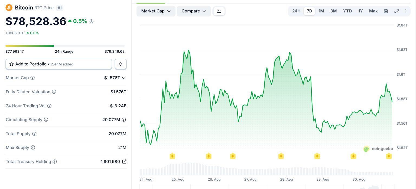Image resolution: width=416 pixels, height=189 pixels.
Task: Click the 24h high $79,346.68 value
Action: 115,51
